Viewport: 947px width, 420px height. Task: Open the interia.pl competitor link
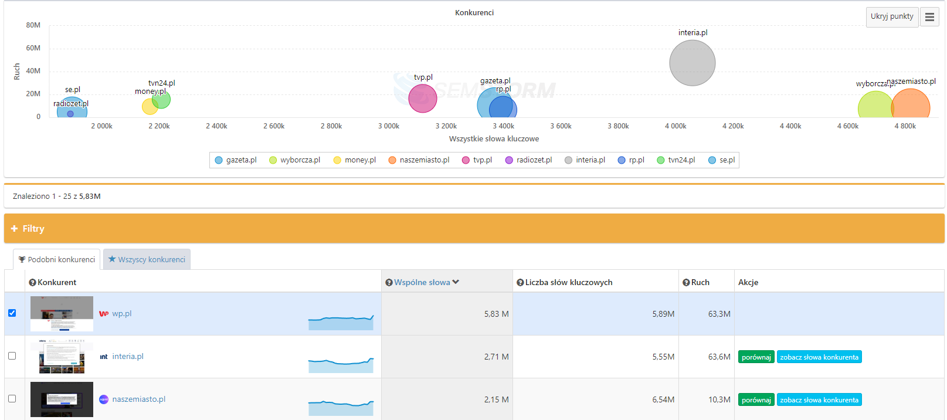pyautogui.click(x=128, y=357)
